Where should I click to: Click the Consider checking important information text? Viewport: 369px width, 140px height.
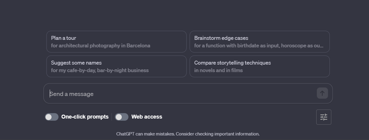218,134
